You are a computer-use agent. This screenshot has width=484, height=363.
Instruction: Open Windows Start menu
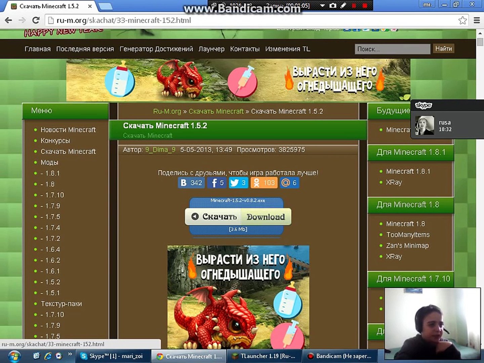[x=14, y=356]
